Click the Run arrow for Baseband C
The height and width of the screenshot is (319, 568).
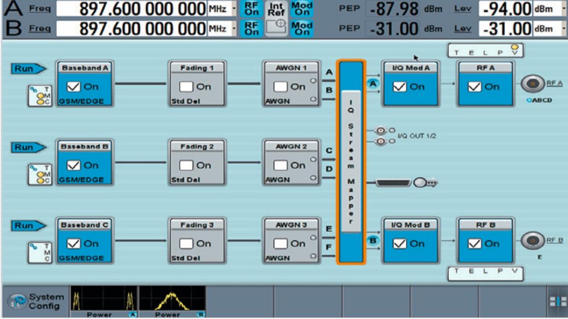click(x=28, y=226)
